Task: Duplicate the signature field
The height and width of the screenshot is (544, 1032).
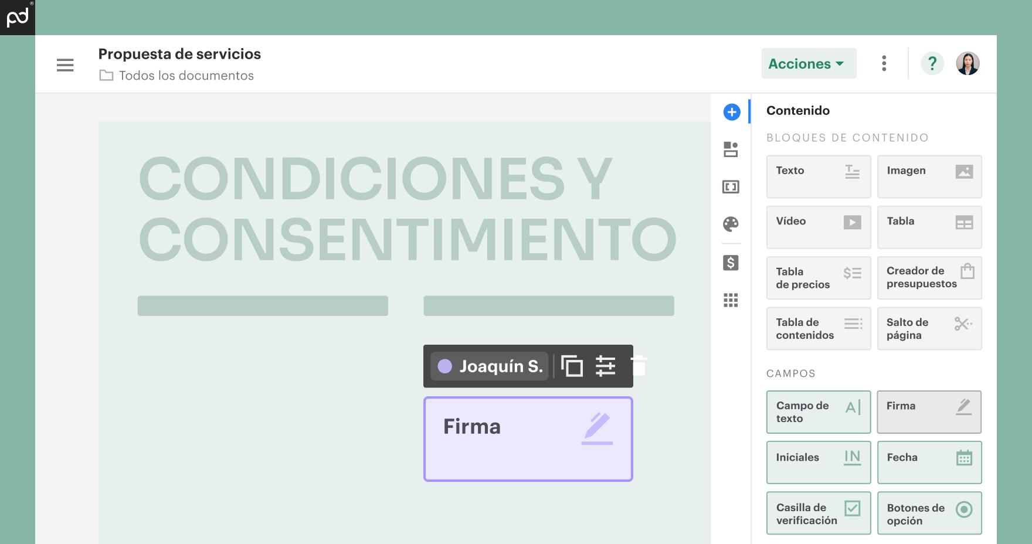Action: click(x=572, y=366)
